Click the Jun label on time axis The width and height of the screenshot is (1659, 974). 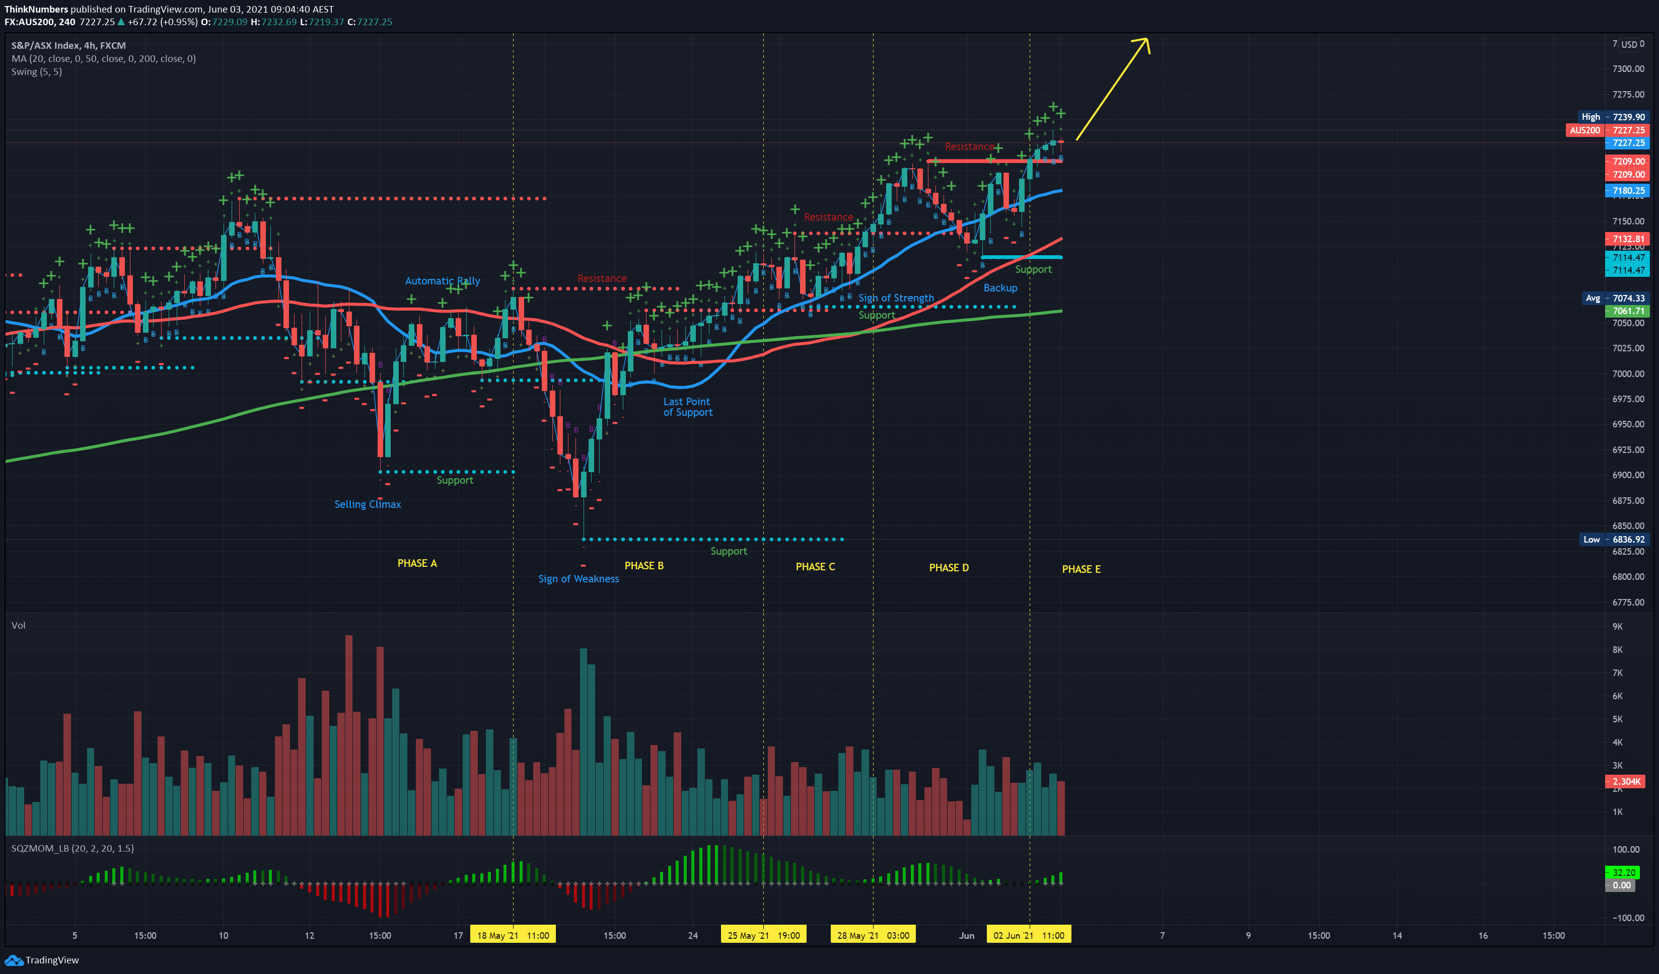(x=966, y=935)
